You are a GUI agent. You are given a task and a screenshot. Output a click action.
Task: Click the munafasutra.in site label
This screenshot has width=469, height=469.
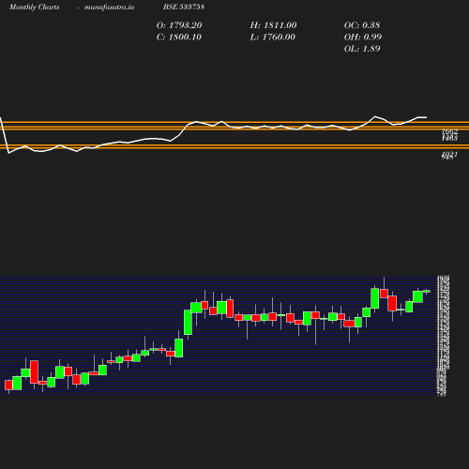coord(109,7)
